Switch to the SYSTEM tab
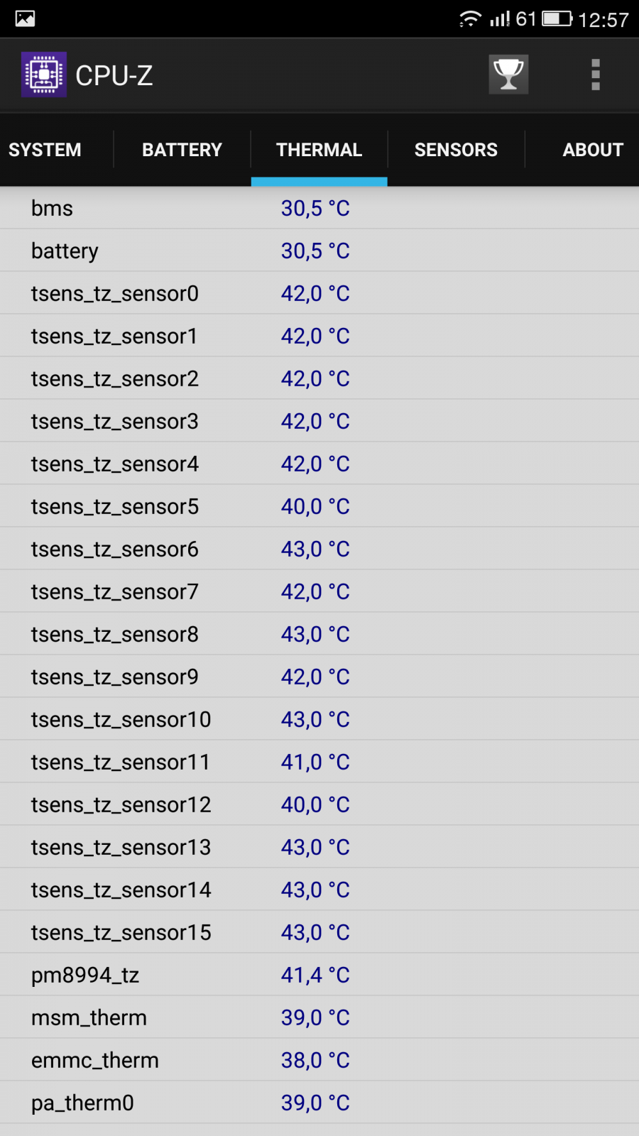This screenshot has width=639, height=1136. pos(45,150)
